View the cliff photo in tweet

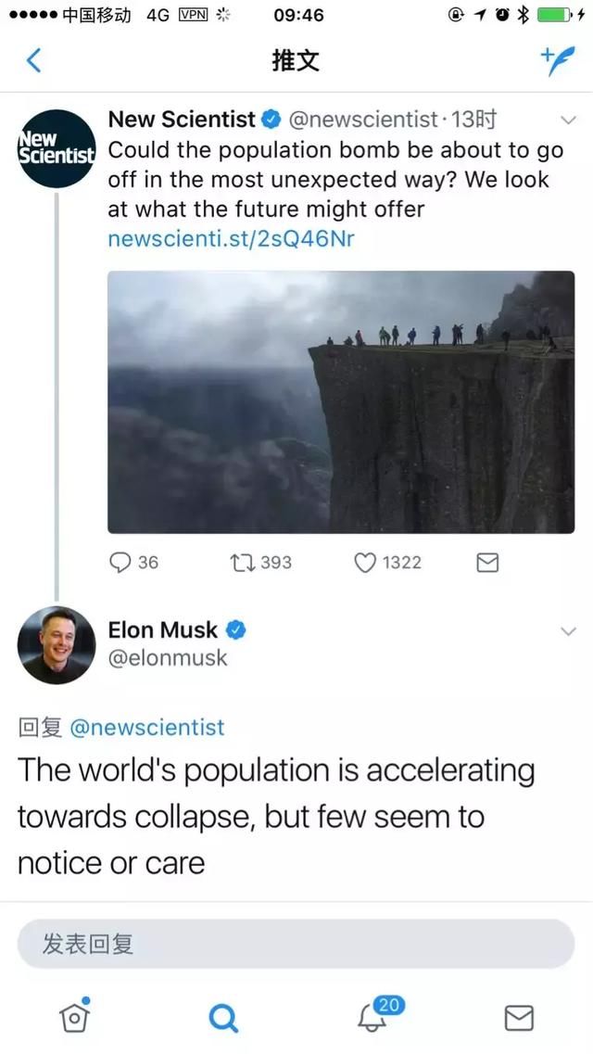coord(341,402)
